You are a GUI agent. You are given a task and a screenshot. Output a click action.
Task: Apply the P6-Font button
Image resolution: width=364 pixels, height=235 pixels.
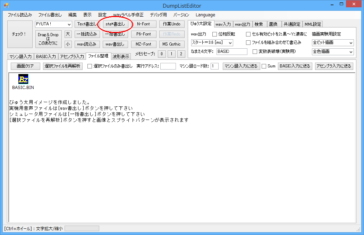click(x=143, y=34)
